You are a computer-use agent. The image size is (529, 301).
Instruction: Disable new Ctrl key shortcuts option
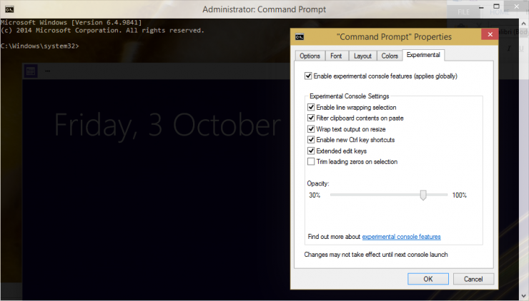(x=311, y=140)
